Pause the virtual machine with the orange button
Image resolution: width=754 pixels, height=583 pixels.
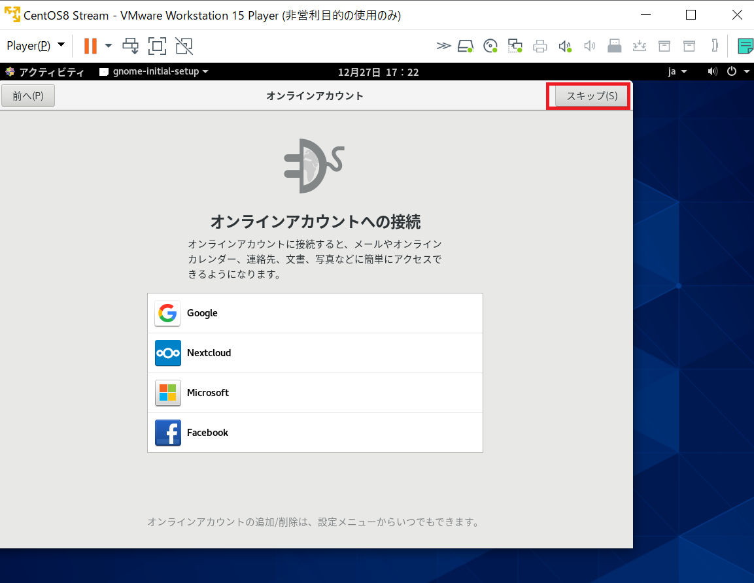coord(90,46)
